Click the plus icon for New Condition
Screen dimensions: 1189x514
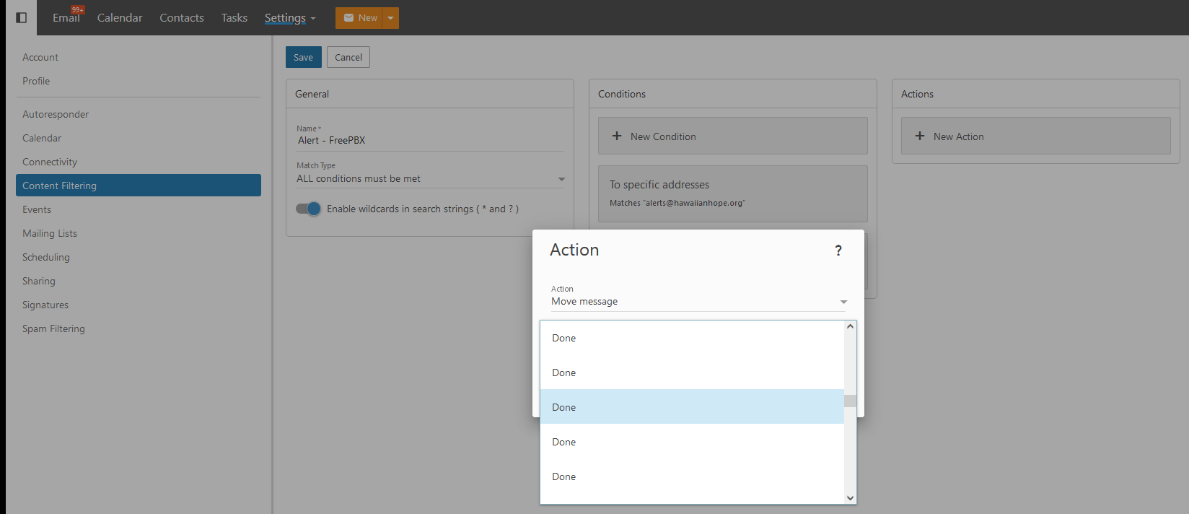pyautogui.click(x=617, y=136)
